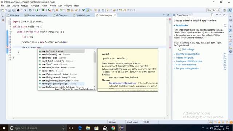The image size is (233, 131).
Task: Click the Open Perspective icon
Action: [225, 10]
